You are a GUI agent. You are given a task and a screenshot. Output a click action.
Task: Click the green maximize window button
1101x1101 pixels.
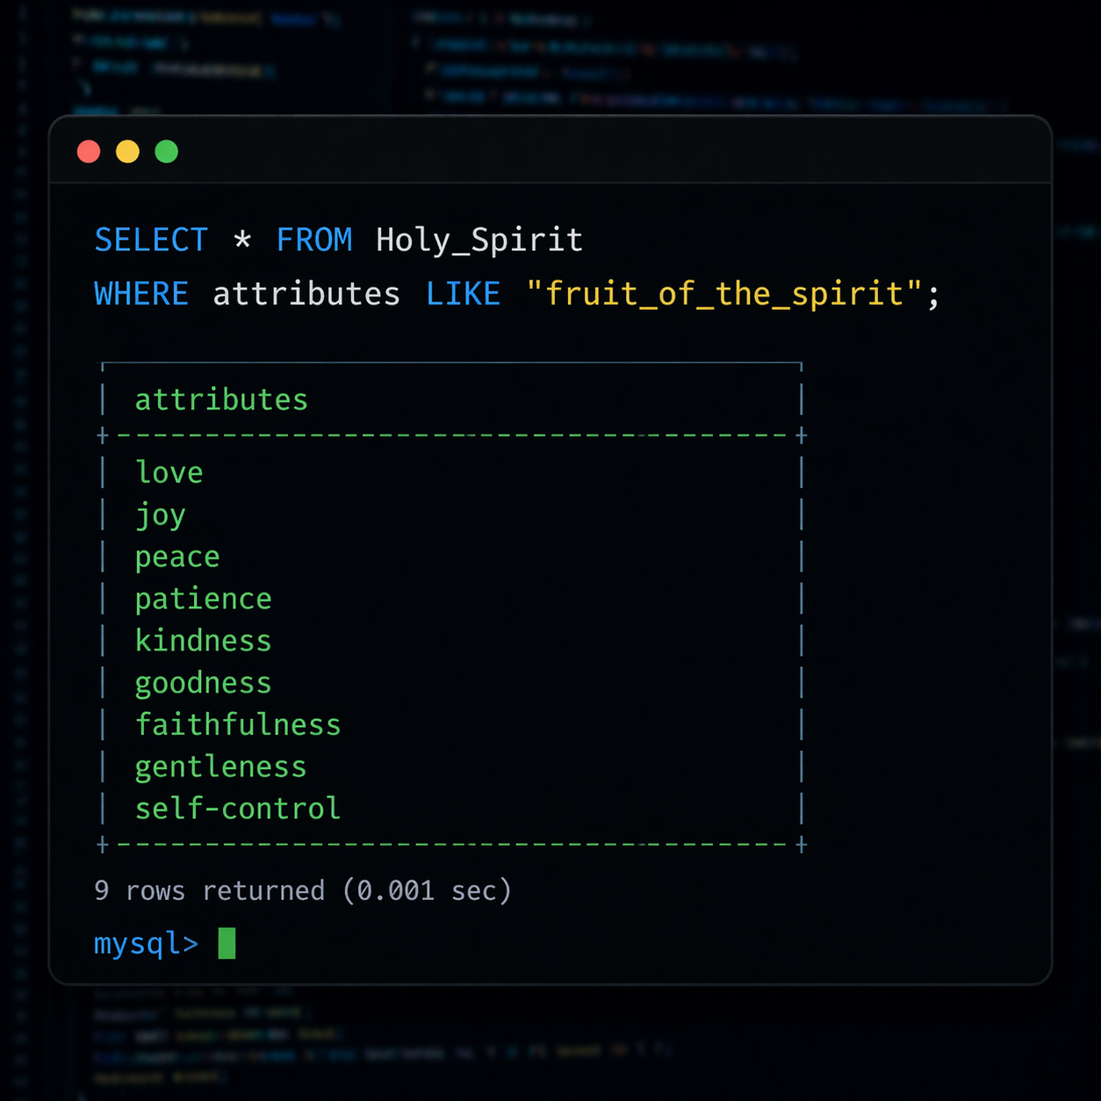[166, 152]
